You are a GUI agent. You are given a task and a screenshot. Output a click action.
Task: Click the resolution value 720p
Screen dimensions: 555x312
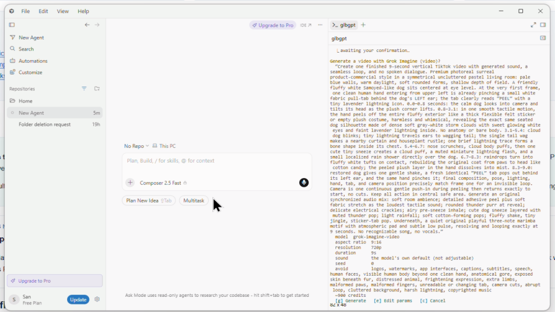click(376, 248)
